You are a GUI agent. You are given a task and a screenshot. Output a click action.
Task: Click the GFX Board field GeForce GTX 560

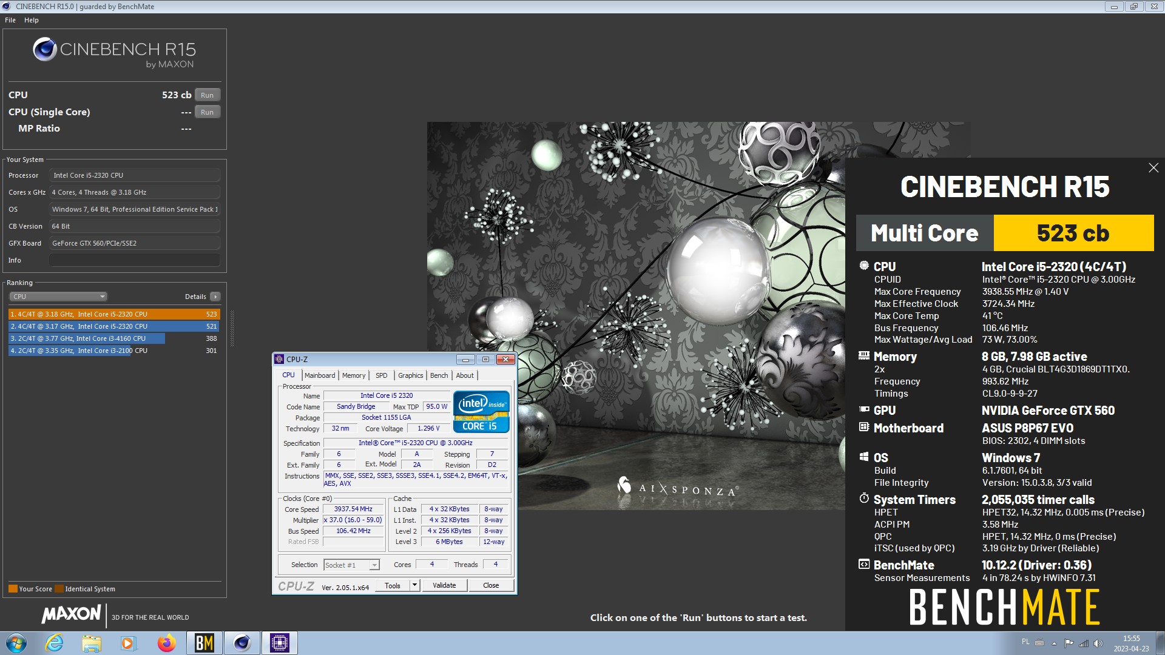pyautogui.click(x=135, y=243)
